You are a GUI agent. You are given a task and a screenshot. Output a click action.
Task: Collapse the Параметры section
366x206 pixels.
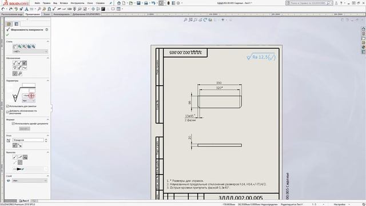tap(48, 81)
